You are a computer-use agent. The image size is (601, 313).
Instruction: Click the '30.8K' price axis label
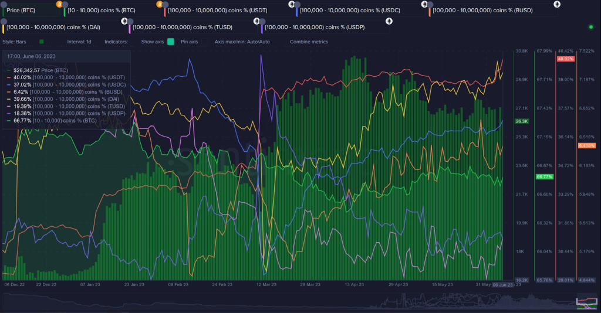tap(522, 51)
